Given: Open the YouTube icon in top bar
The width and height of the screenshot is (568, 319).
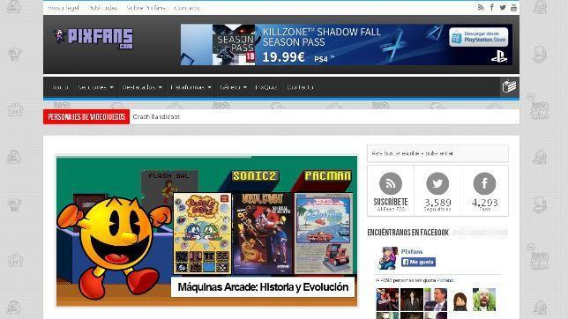Looking at the screenshot, I should (513, 7).
